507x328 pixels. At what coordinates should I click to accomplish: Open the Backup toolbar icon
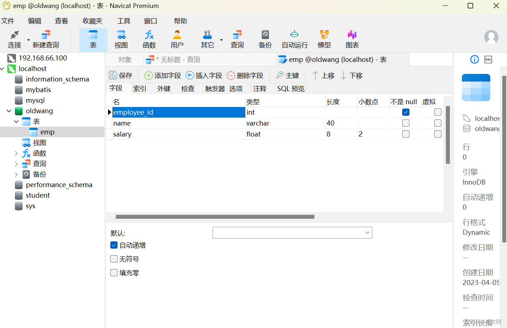point(265,39)
